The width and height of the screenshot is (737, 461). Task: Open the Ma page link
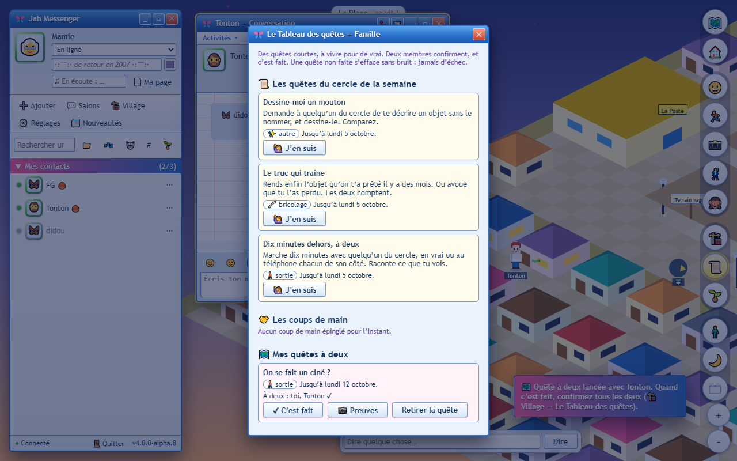pyautogui.click(x=153, y=82)
